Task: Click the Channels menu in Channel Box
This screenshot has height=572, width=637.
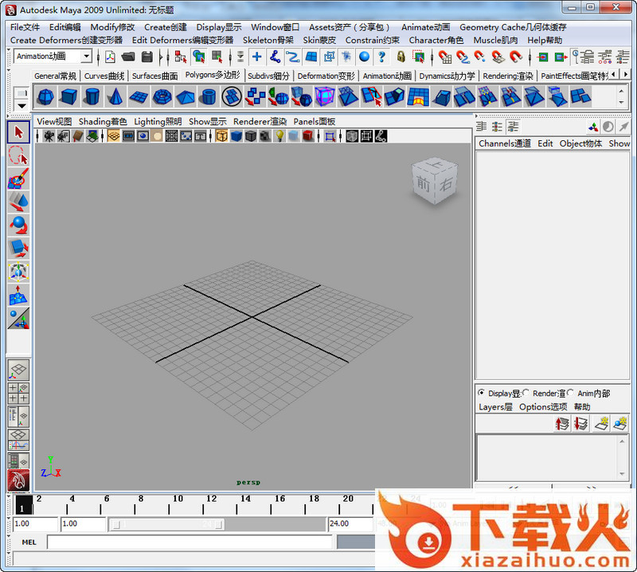Action: [504, 143]
